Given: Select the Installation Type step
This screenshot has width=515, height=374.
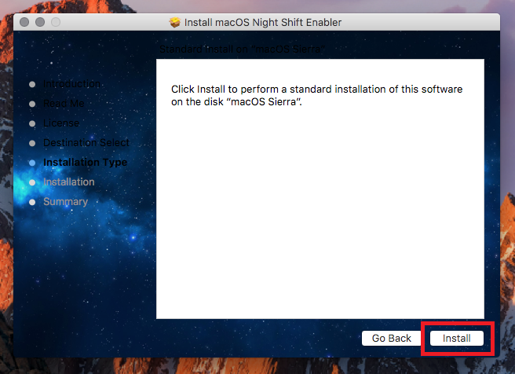Looking at the screenshot, I should click(x=85, y=163).
